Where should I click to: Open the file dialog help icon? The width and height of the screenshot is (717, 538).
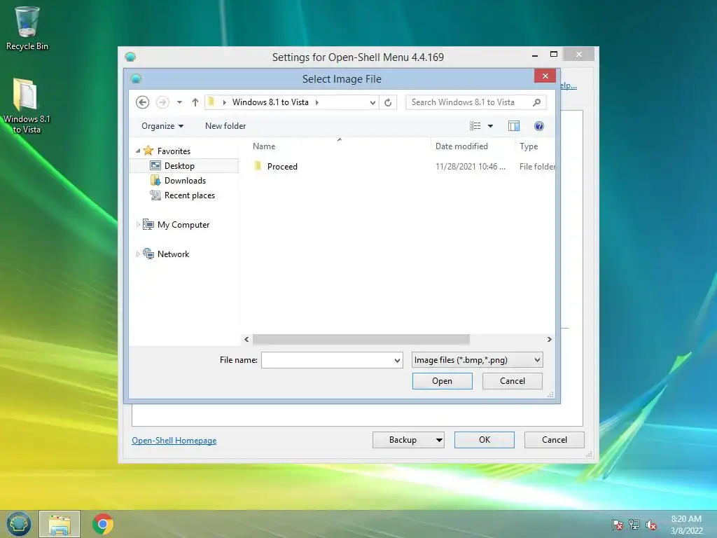[x=539, y=126]
